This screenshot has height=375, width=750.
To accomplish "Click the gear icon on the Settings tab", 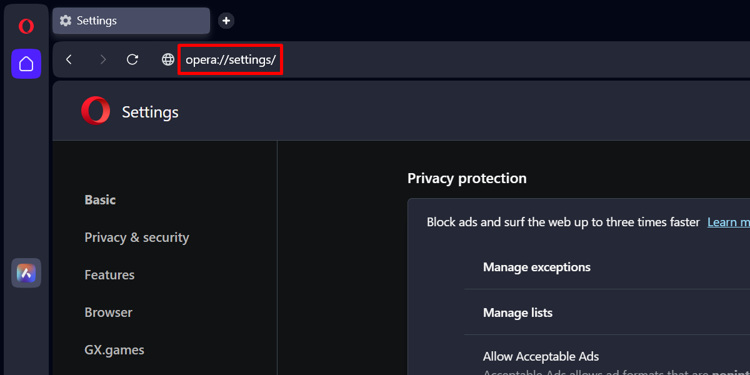I will point(65,20).
